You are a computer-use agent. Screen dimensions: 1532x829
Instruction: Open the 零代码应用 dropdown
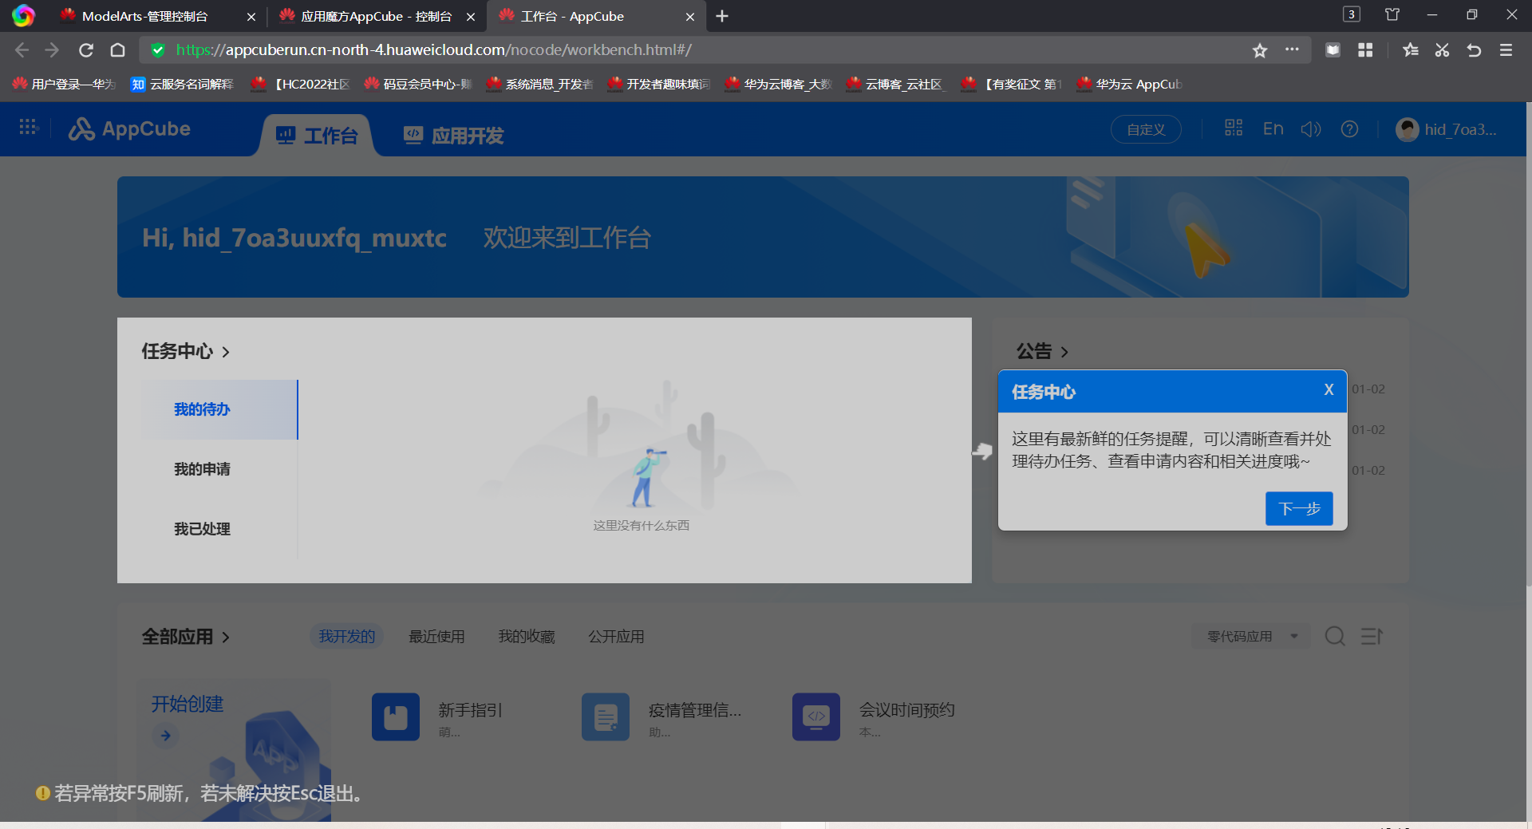(x=1251, y=636)
